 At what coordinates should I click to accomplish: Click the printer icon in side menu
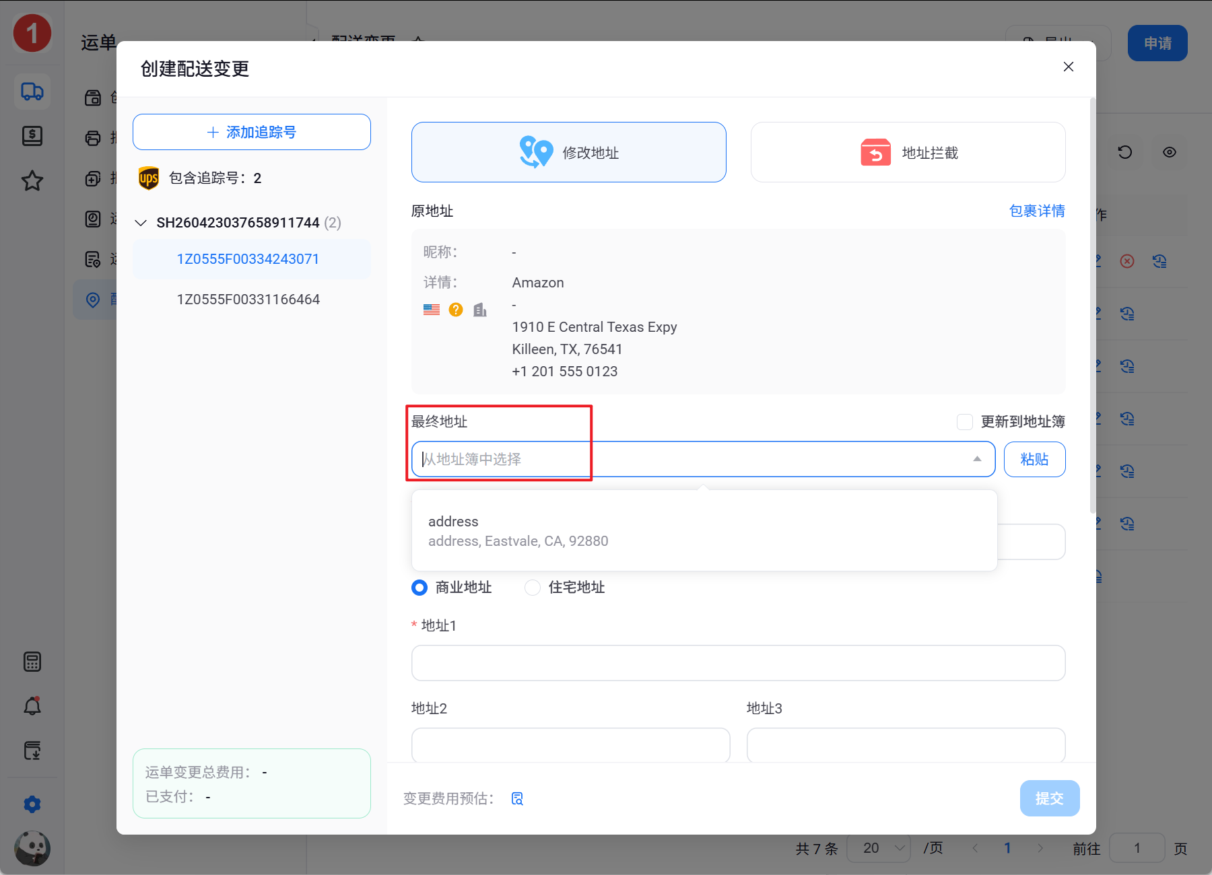pos(93,138)
